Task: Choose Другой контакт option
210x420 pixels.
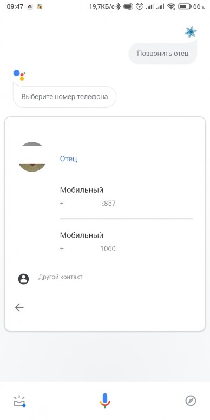Action: (x=61, y=277)
